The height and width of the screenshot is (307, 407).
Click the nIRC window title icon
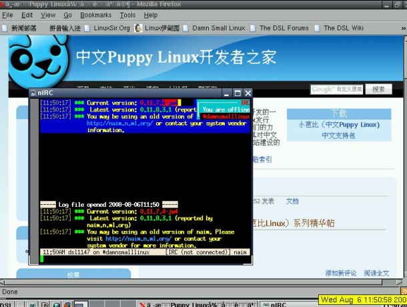pyautogui.click(x=33, y=93)
